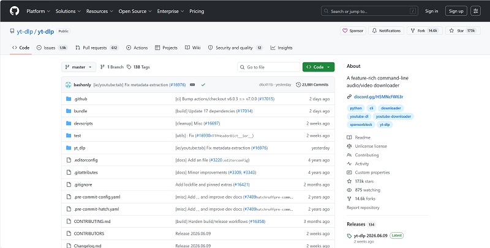Expand the Platform menu in header
Screen dimensions: 490x248
38,11
